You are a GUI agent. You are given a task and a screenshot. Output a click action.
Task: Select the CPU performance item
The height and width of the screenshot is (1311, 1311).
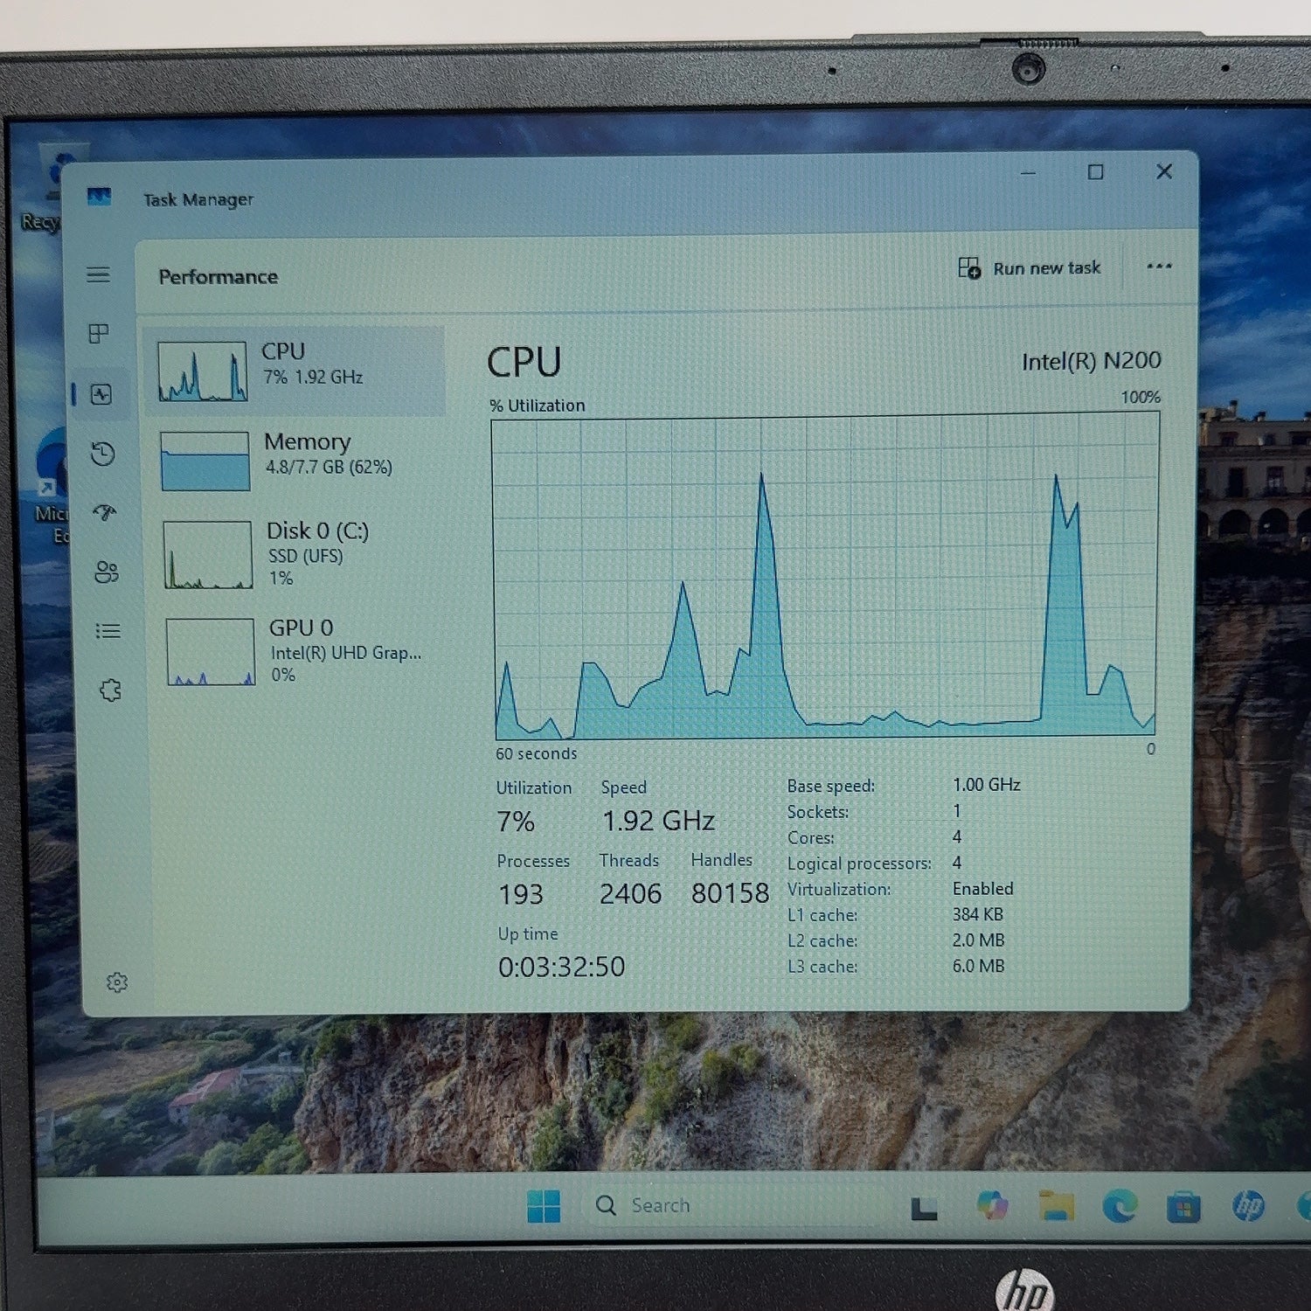(x=295, y=371)
